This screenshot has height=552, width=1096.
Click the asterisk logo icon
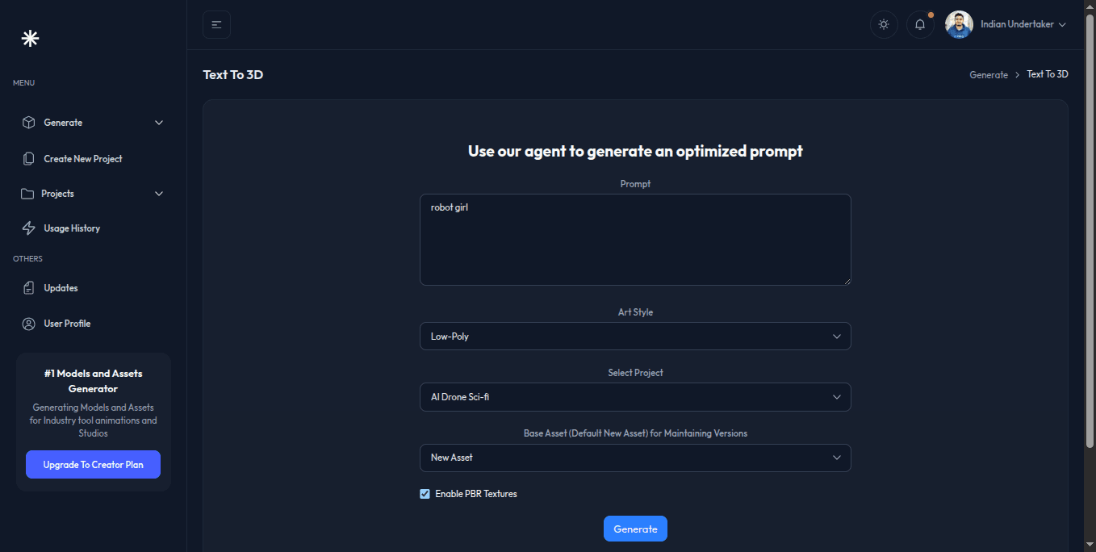click(30, 38)
